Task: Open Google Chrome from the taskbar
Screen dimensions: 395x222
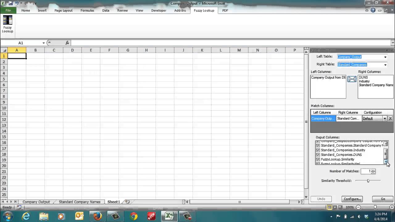Action: [134, 216]
